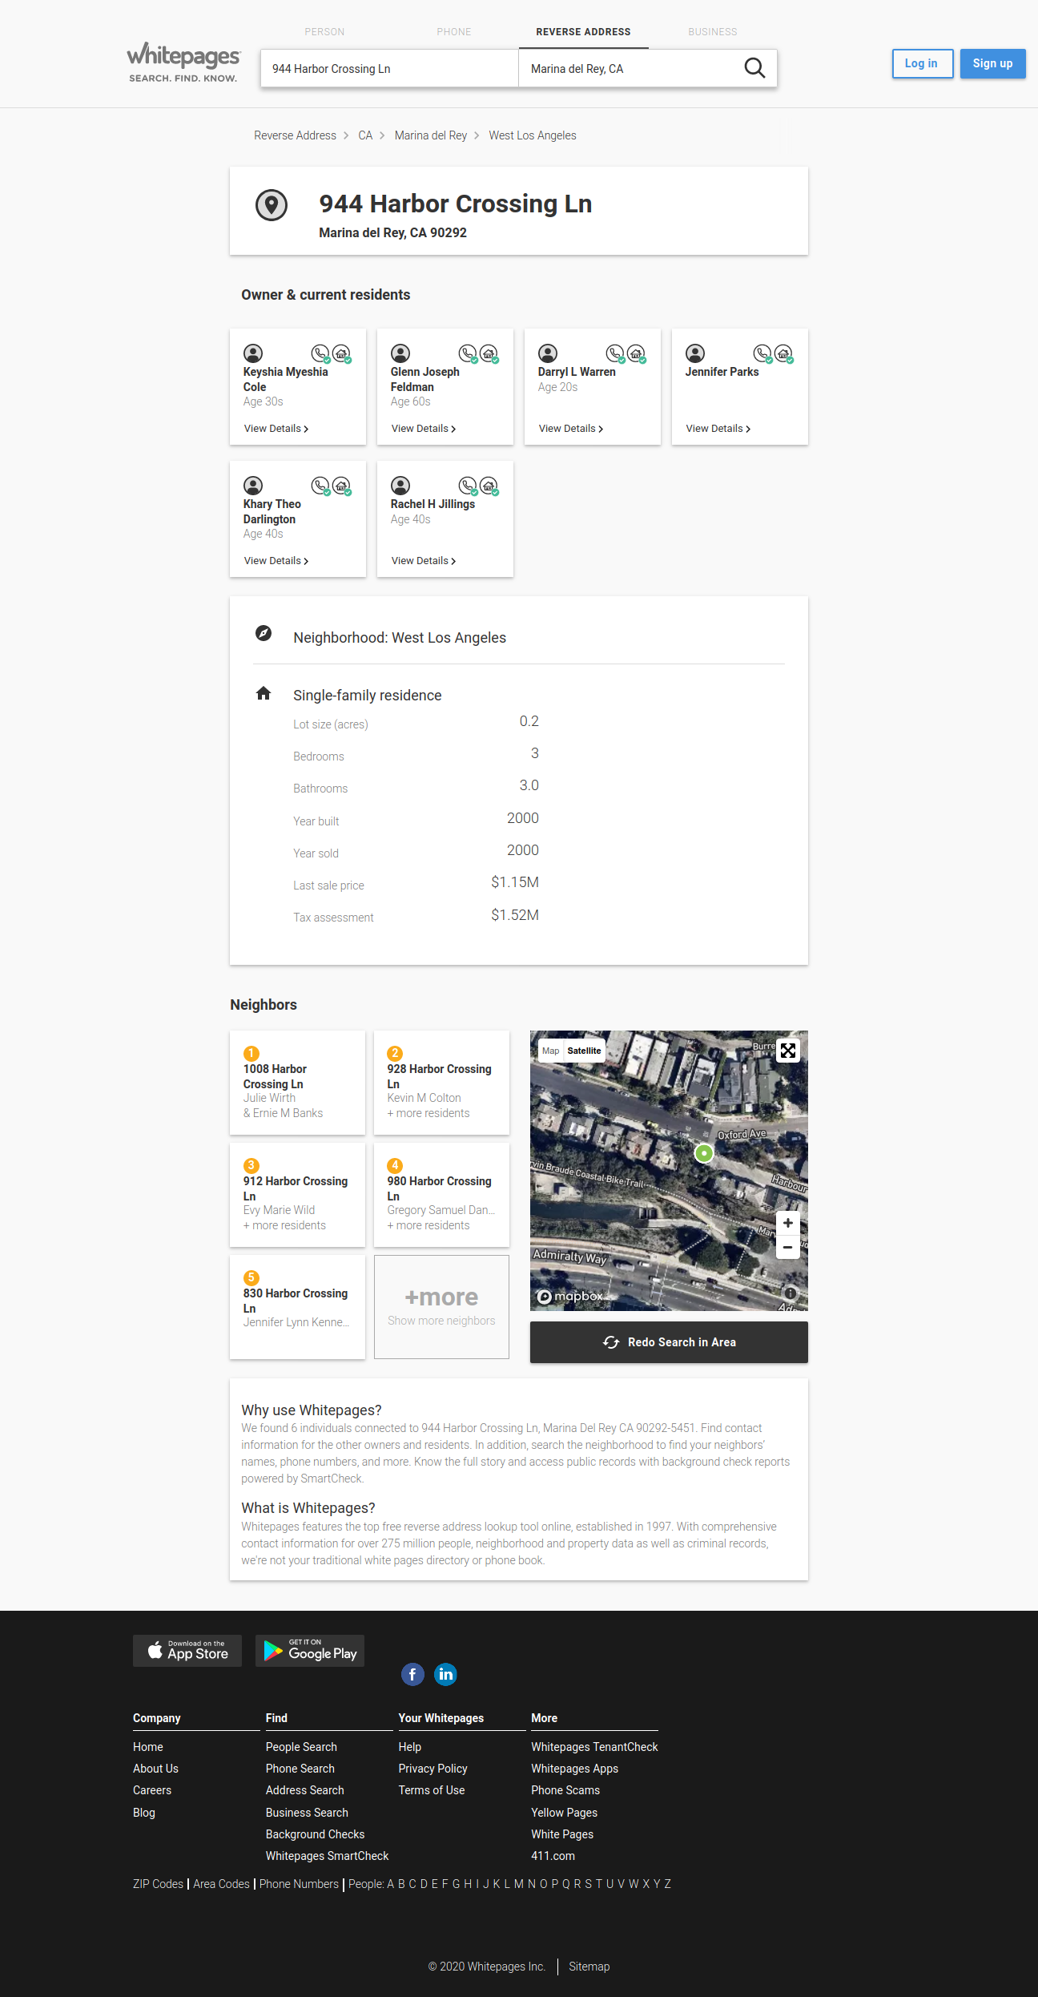Screen dimensions: 1038x1997
Task: View Details for Rachel H Jillings
Action: tap(424, 561)
